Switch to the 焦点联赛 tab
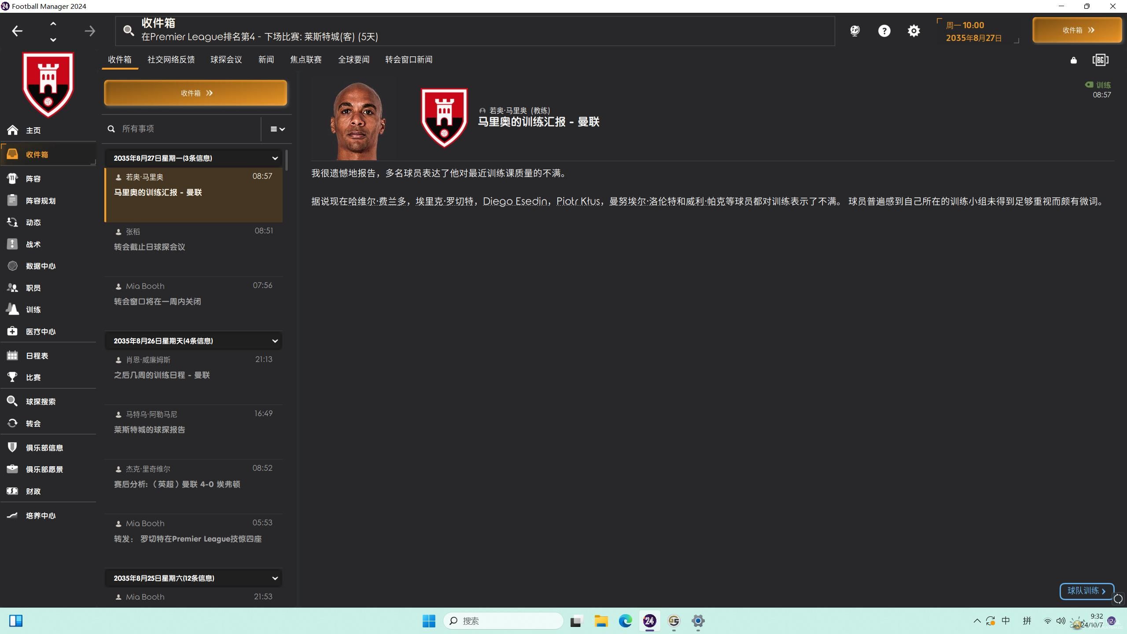1127x634 pixels. (306, 59)
